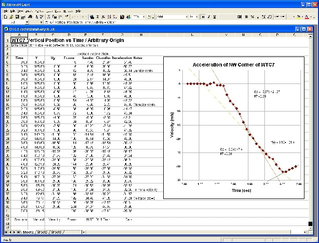Switch to the Sheet3 tab
Viewport: 319px width, 243px height.
pyautogui.click(x=57, y=232)
